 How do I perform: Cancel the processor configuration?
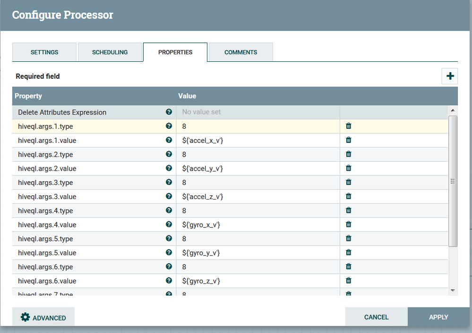tap(376, 317)
